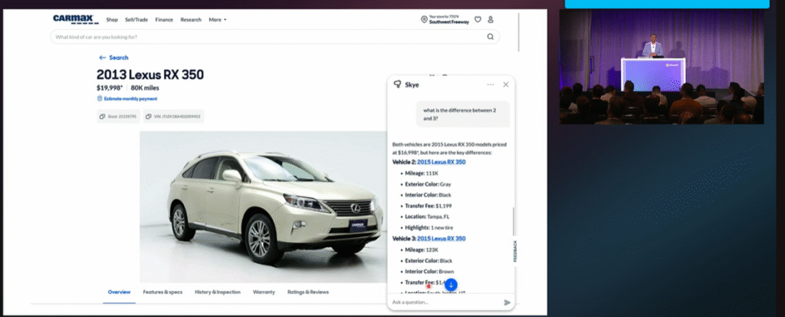Open the Shop menu
The height and width of the screenshot is (317, 785).
pos(112,19)
